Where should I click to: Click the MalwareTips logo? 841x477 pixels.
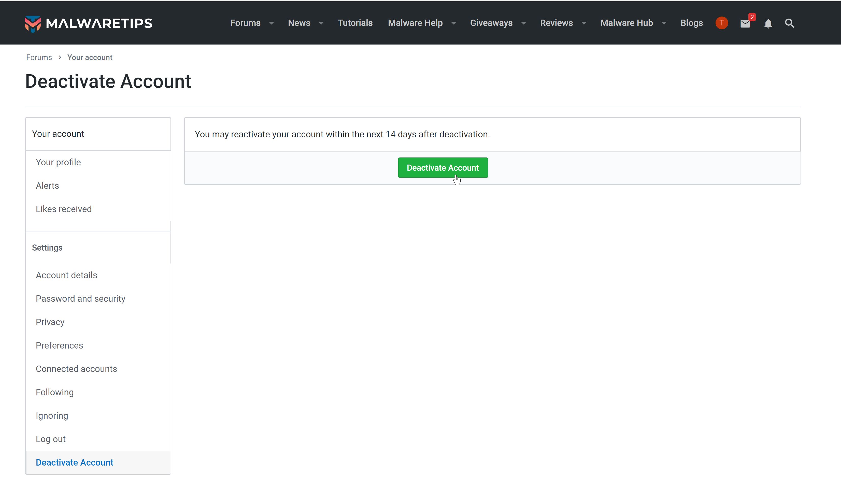point(89,23)
